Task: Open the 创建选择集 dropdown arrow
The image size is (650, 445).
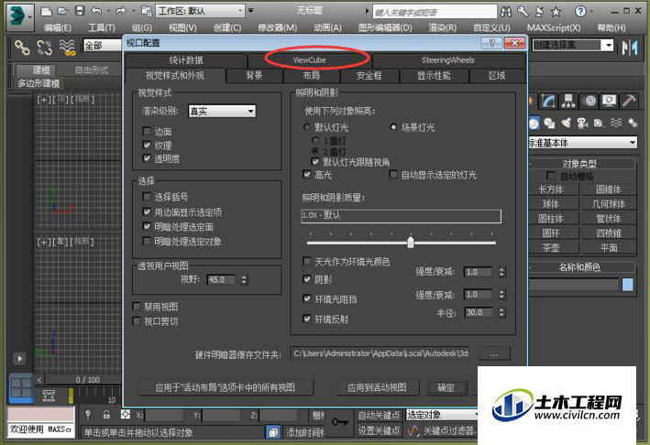Action: pyautogui.click(x=608, y=45)
